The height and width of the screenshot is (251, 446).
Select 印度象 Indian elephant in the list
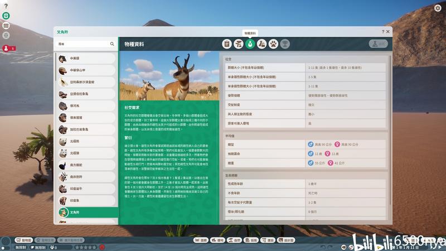click(x=87, y=201)
